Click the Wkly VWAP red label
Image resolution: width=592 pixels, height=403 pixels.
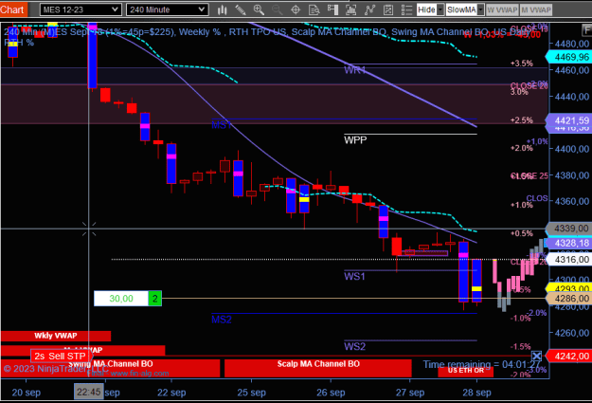pyautogui.click(x=56, y=336)
